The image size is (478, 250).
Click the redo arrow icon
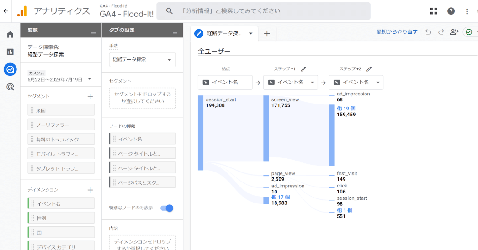(441, 32)
